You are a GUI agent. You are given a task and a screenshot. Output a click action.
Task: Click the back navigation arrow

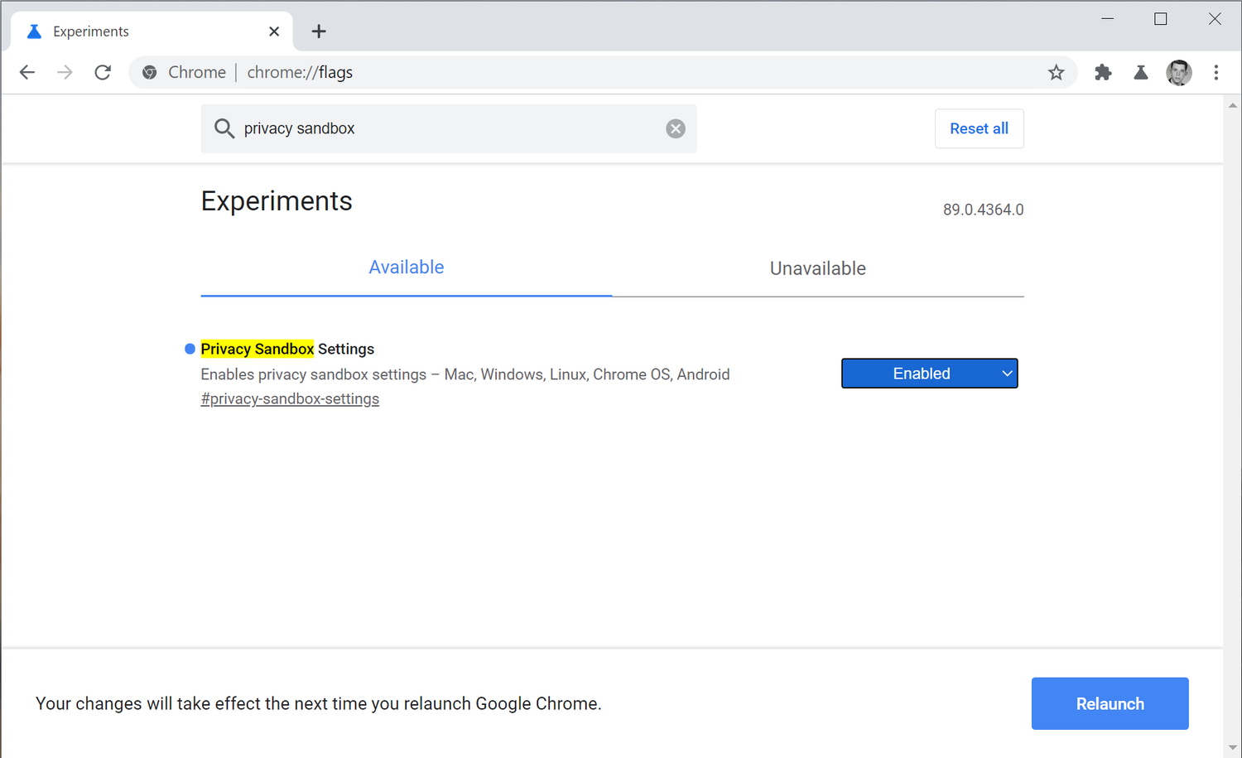(26, 72)
